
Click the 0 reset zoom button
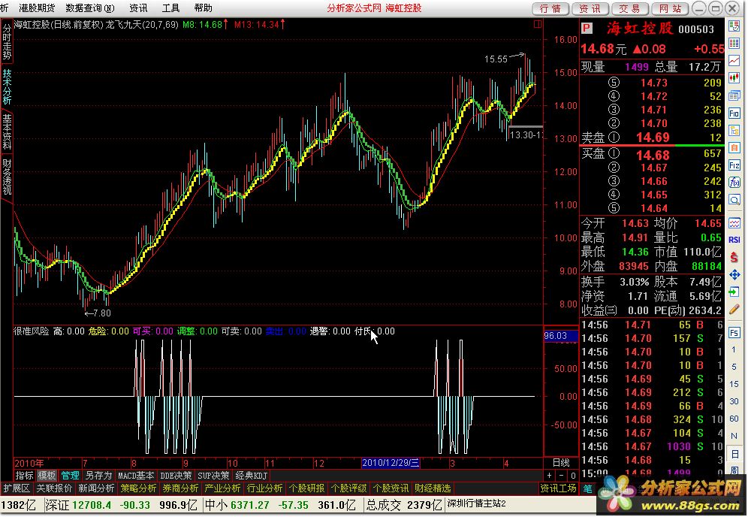(x=573, y=476)
